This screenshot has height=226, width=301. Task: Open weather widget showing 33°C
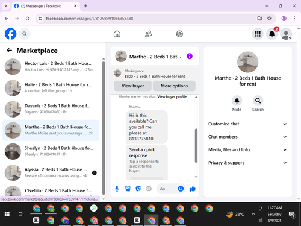pos(235,214)
